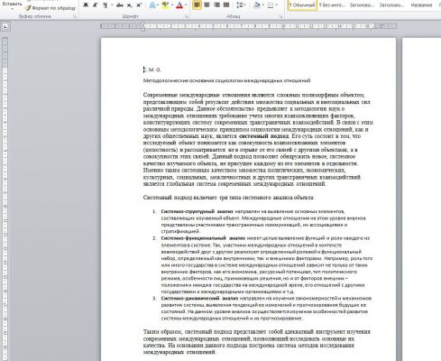The height and width of the screenshot is (361, 441).
Task: Toggle subscript formatting
Action: [x=129, y=5]
